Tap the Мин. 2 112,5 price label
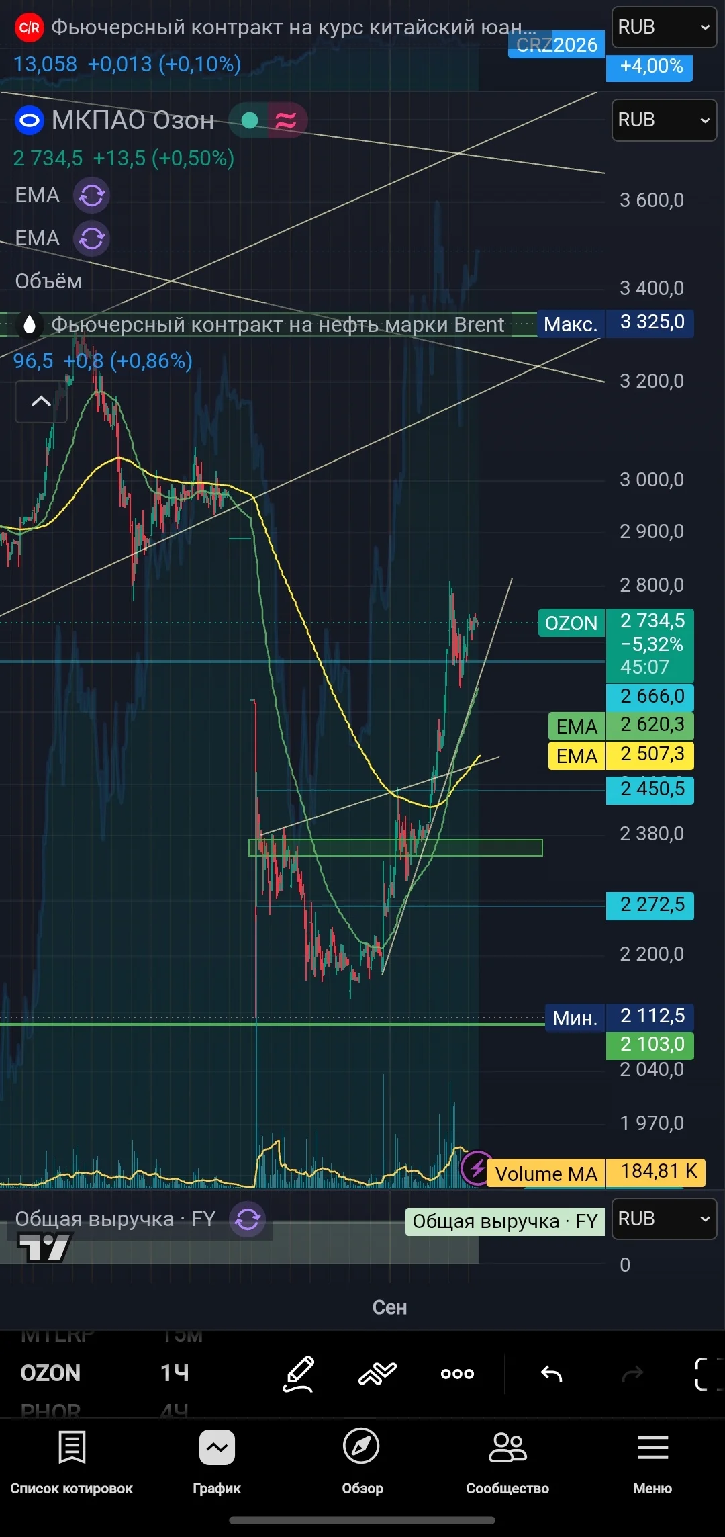This screenshot has width=725, height=1537. (620, 1017)
